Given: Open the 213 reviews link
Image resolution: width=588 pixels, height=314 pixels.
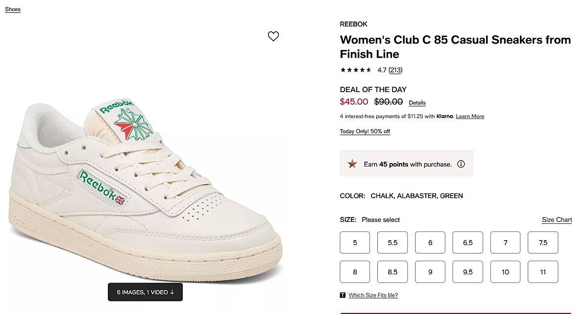Looking at the screenshot, I should click(x=395, y=70).
